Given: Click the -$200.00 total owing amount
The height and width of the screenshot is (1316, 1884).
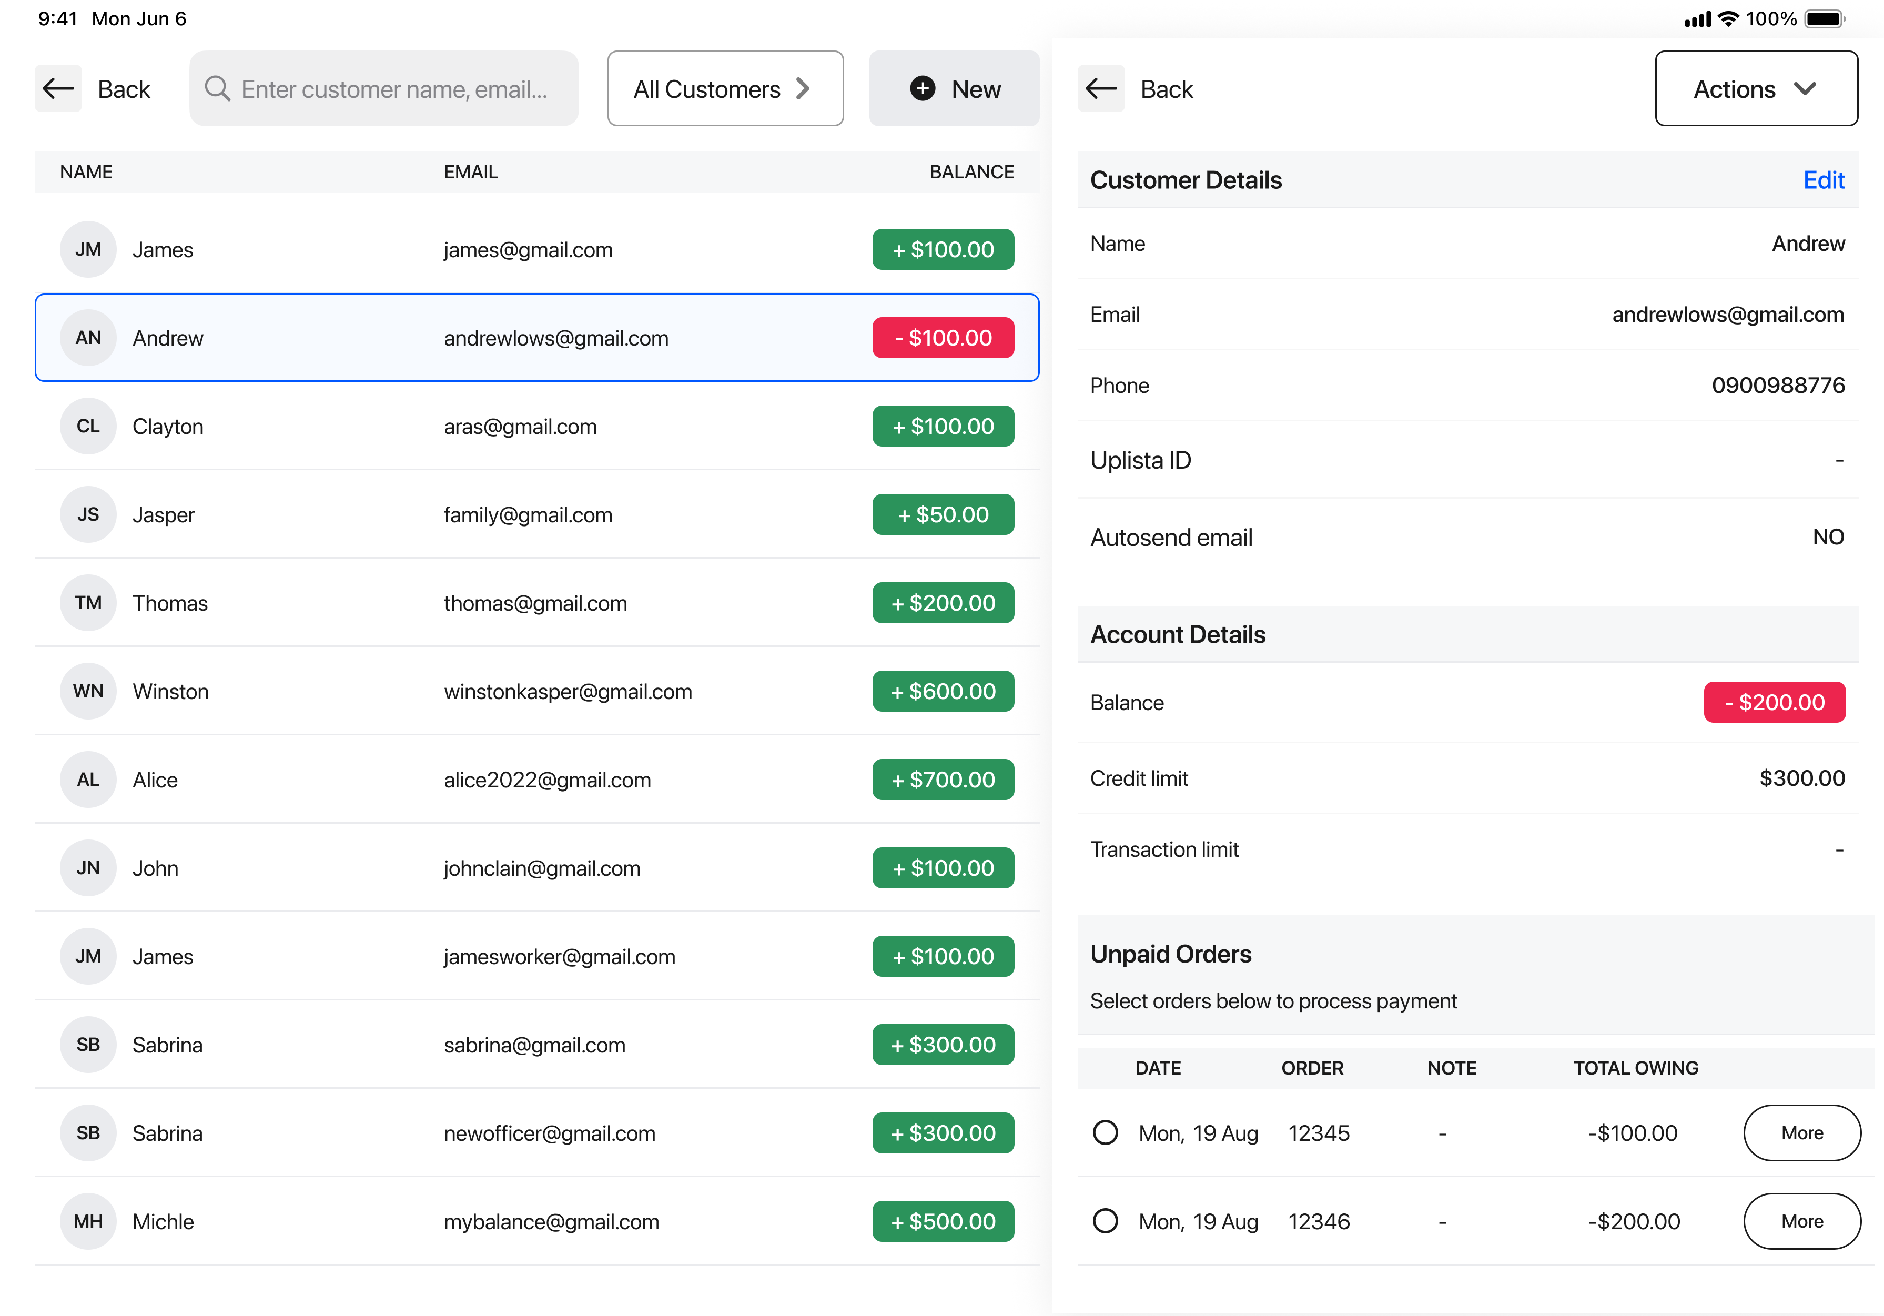Looking at the screenshot, I should (x=1633, y=1222).
